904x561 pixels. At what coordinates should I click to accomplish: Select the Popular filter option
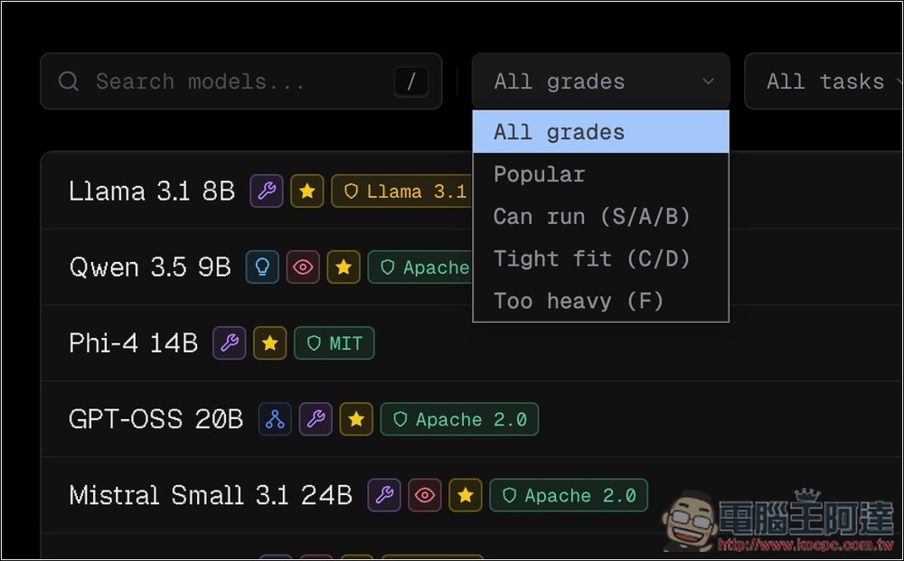[x=600, y=174]
